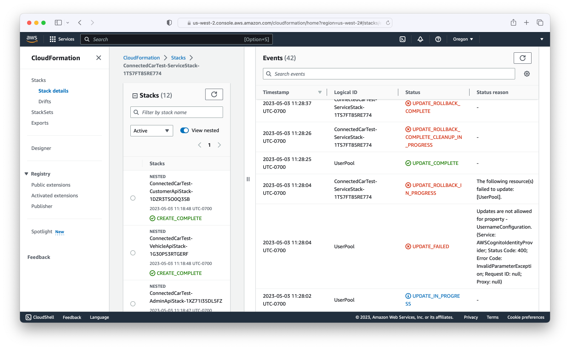Image resolution: width=570 pixels, height=349 pixels.
Task: Show Safari tab overview
Action: (540, 23)
